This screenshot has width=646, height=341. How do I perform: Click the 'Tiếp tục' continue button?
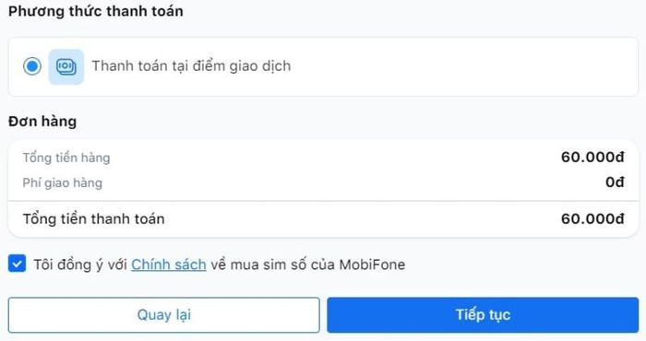(483, 315)
